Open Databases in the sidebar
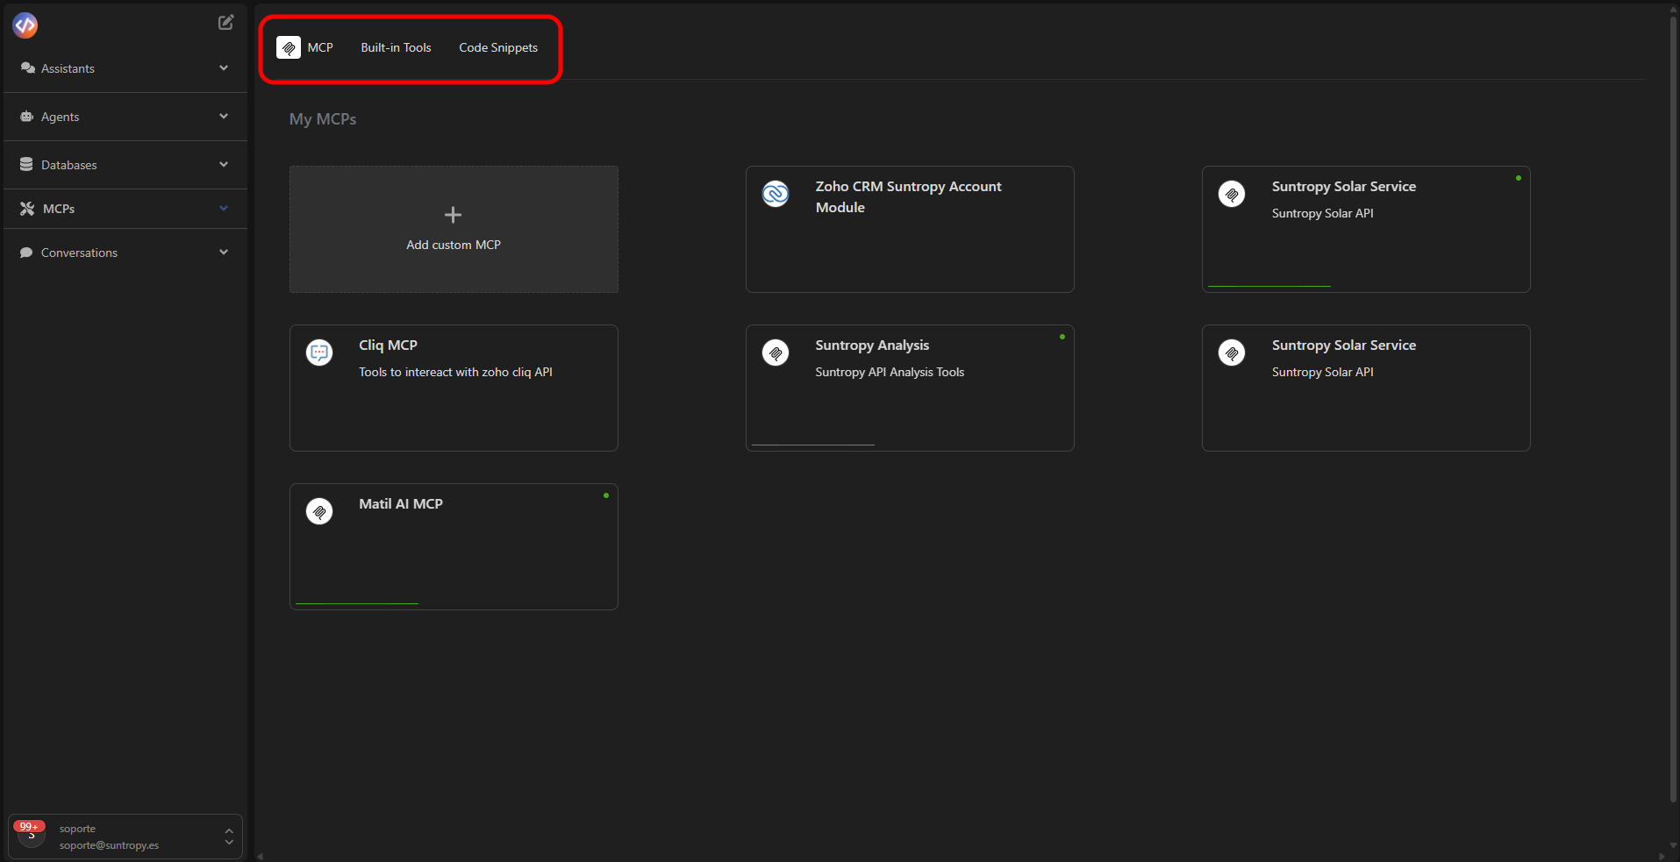 click(125, 165)
